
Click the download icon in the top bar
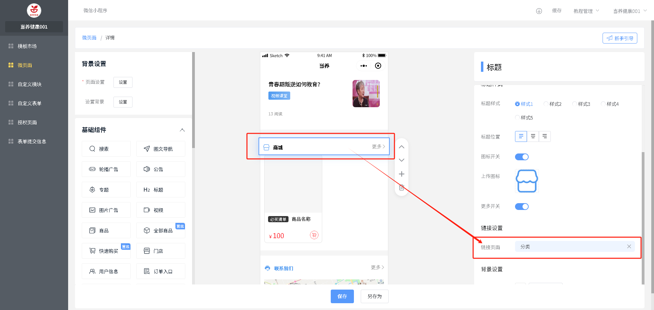[x=539, y=11]
